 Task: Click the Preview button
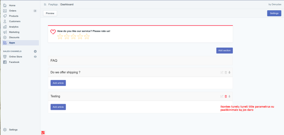[x=50, y=13]
